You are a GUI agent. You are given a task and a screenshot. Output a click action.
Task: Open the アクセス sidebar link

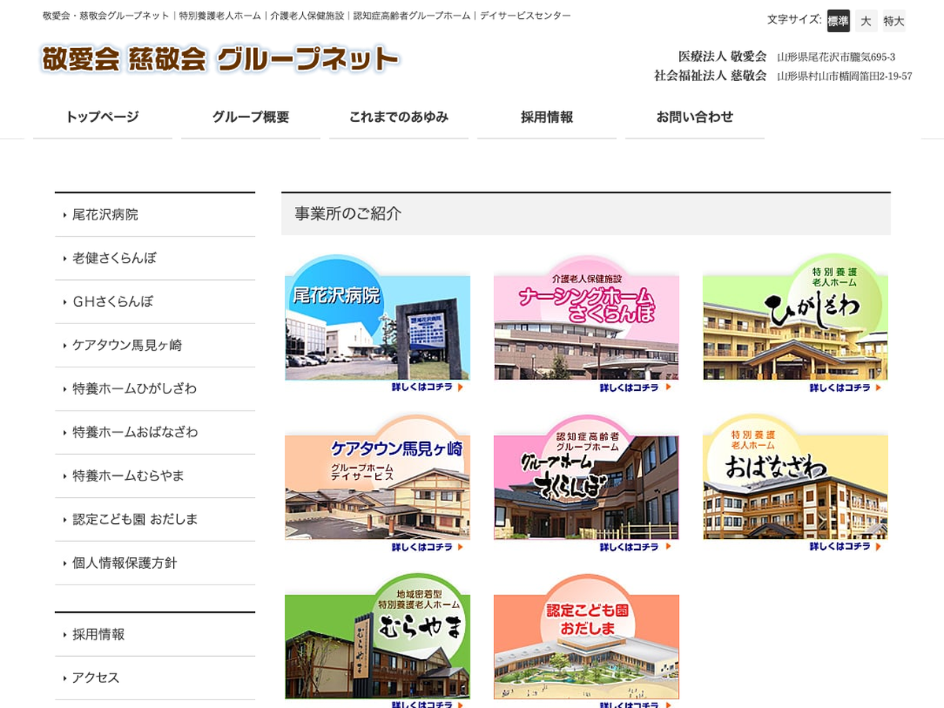(95, 678)
